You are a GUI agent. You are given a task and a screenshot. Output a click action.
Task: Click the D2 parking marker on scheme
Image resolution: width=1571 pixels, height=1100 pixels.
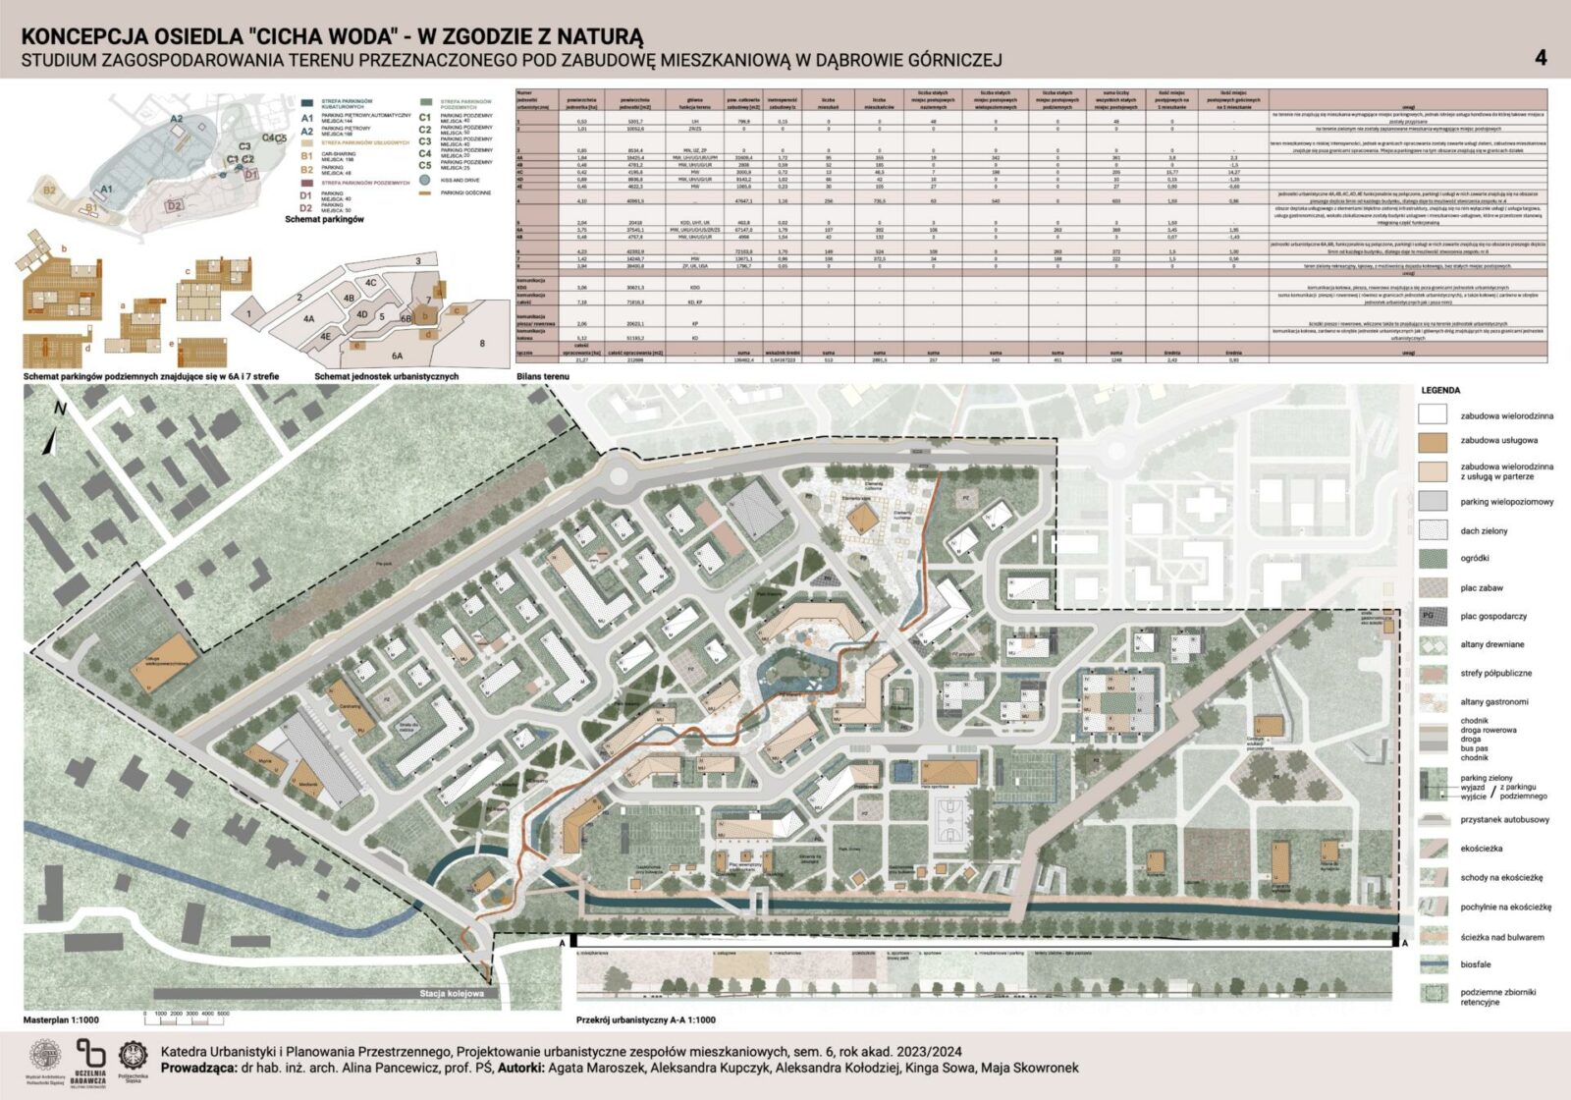(175, 205)
